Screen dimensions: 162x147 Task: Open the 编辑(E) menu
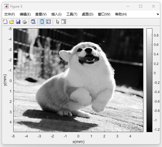point(25,14)
